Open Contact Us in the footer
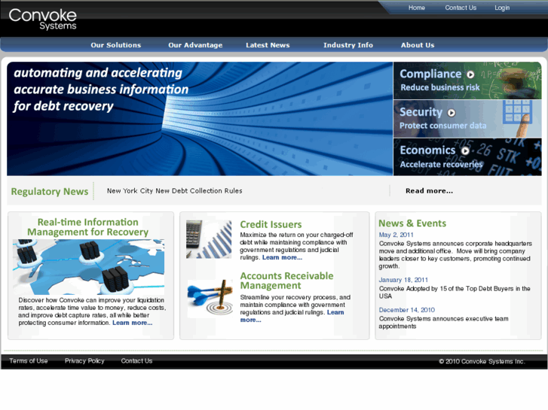The height and width of the screenshot is (410, 548). 136,361
